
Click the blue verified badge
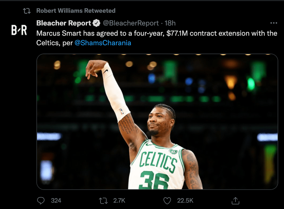[x=96, y=23]
